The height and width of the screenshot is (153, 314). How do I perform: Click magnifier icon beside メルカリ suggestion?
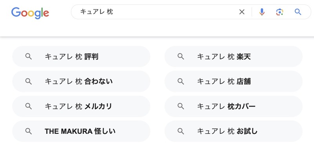[x=28, y=106]
